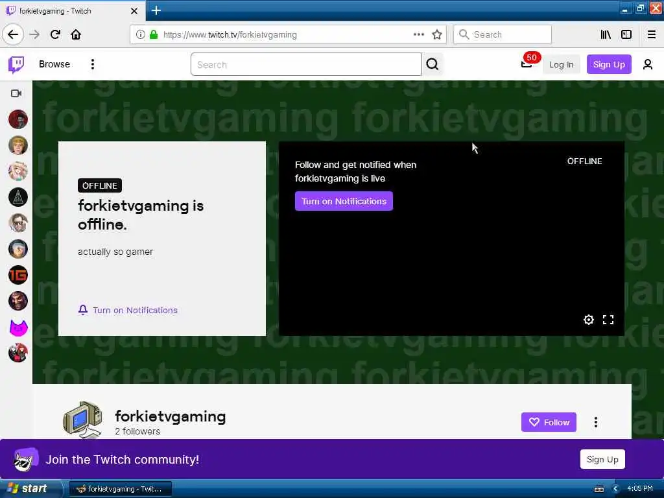The width and height of the screenshot is (664, 498).
Task: Open the first sidebar channel with red-capped avatar
Action: coord(18,119)
